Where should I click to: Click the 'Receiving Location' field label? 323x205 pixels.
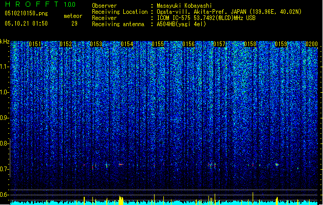tap(120, 12)
